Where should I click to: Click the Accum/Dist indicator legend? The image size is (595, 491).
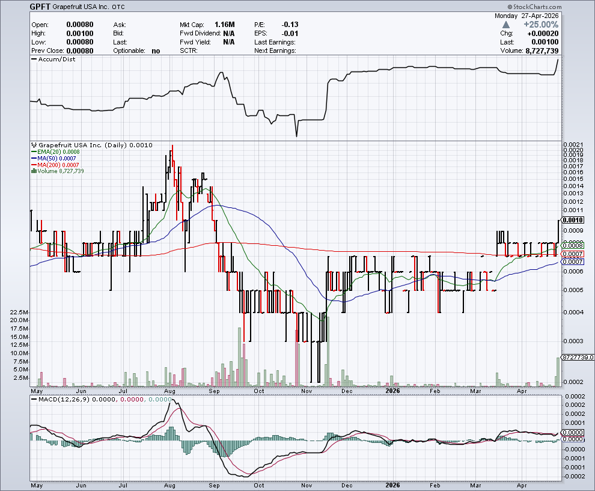point(53,59)
